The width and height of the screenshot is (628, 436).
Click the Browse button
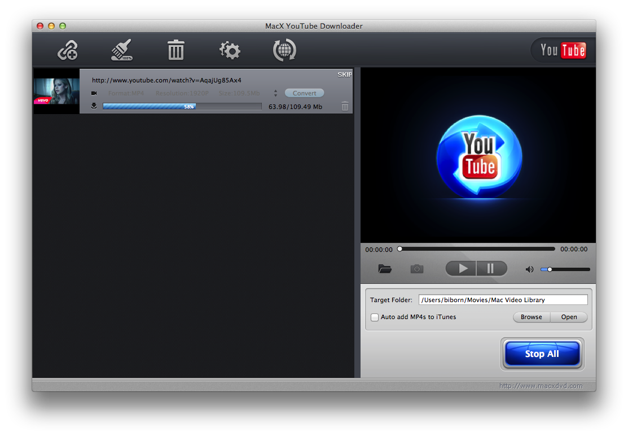tap(532, 317)
